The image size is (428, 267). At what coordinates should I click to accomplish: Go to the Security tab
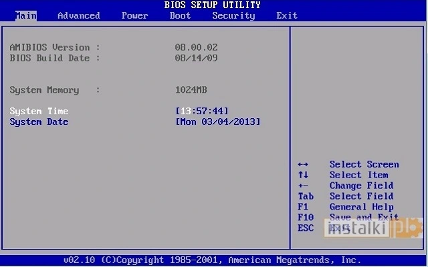click(x=233, y=16)
